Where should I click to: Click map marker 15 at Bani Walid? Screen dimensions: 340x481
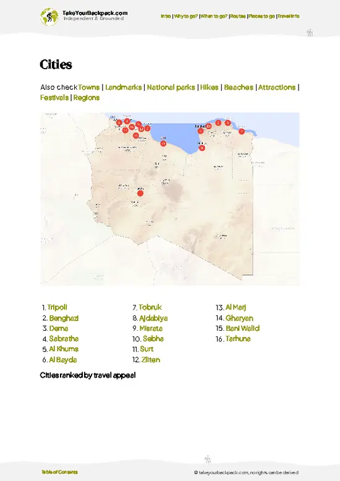[135, 135]
